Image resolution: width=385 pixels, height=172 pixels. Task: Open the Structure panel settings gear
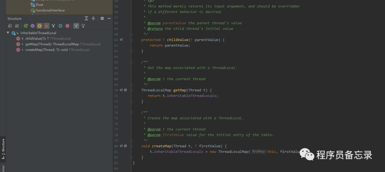pyautogui.click(x=102, y=18)
